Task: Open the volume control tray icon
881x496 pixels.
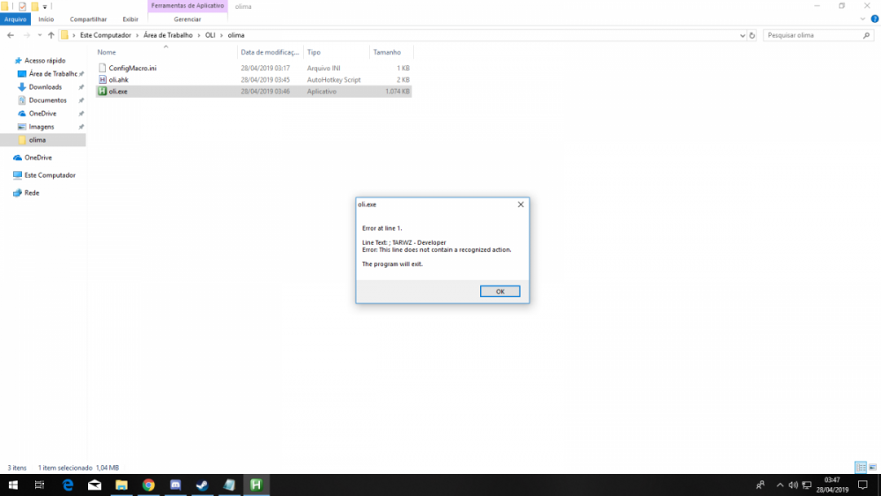Action: click(x=793, y=485)
